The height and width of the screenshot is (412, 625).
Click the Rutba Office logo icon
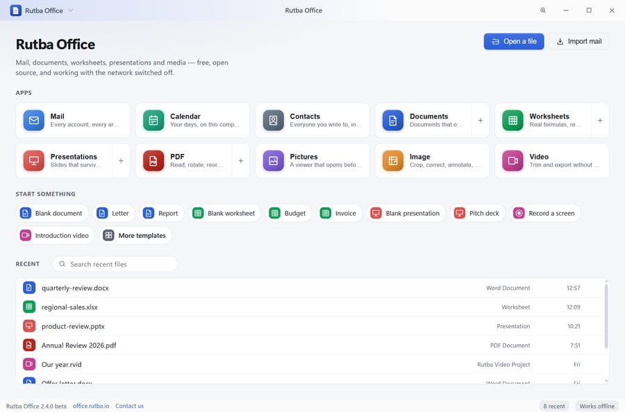pos(15,10)
